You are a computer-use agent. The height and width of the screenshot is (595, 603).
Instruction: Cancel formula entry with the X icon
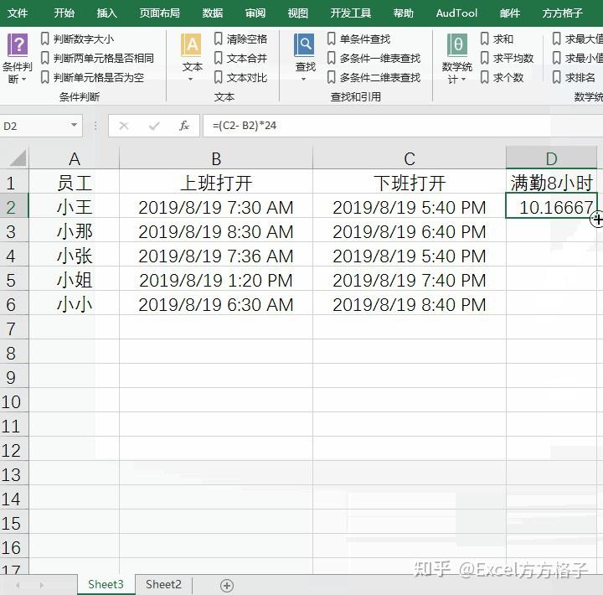tap(124, 126)
